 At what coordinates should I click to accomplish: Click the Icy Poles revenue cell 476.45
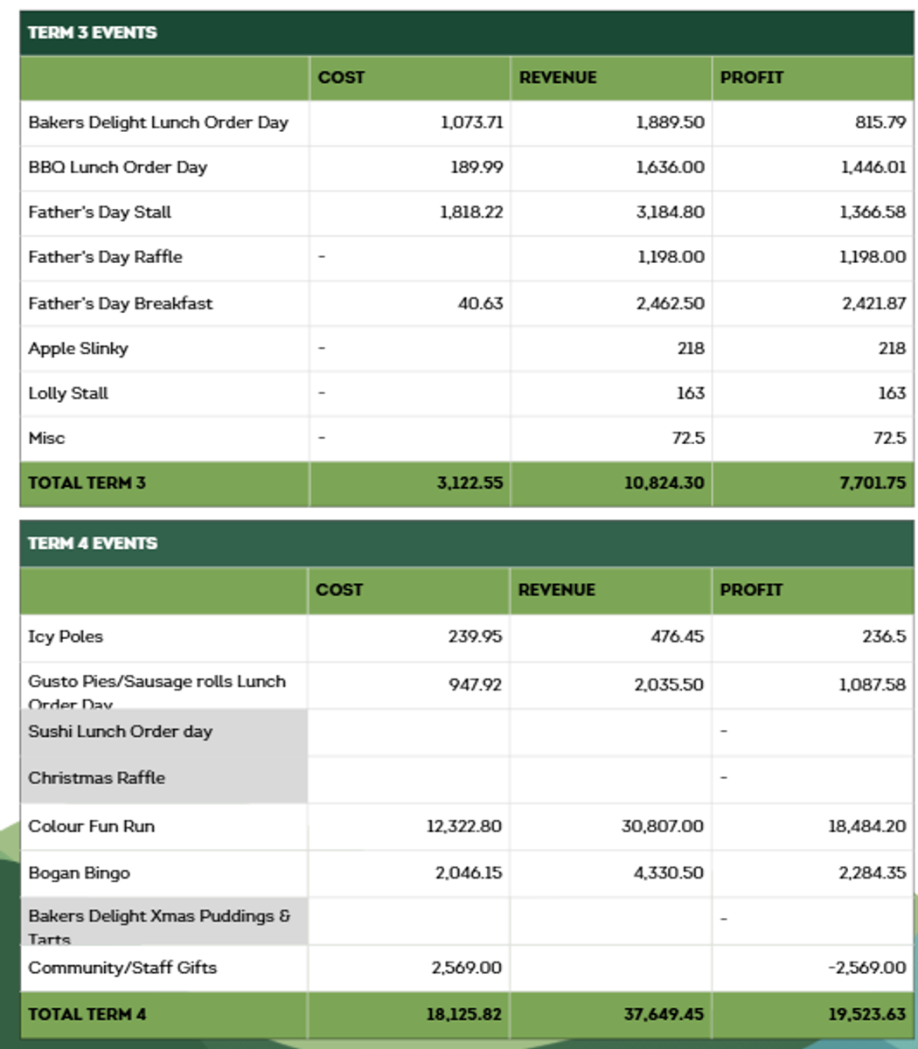tap(677, 636)
